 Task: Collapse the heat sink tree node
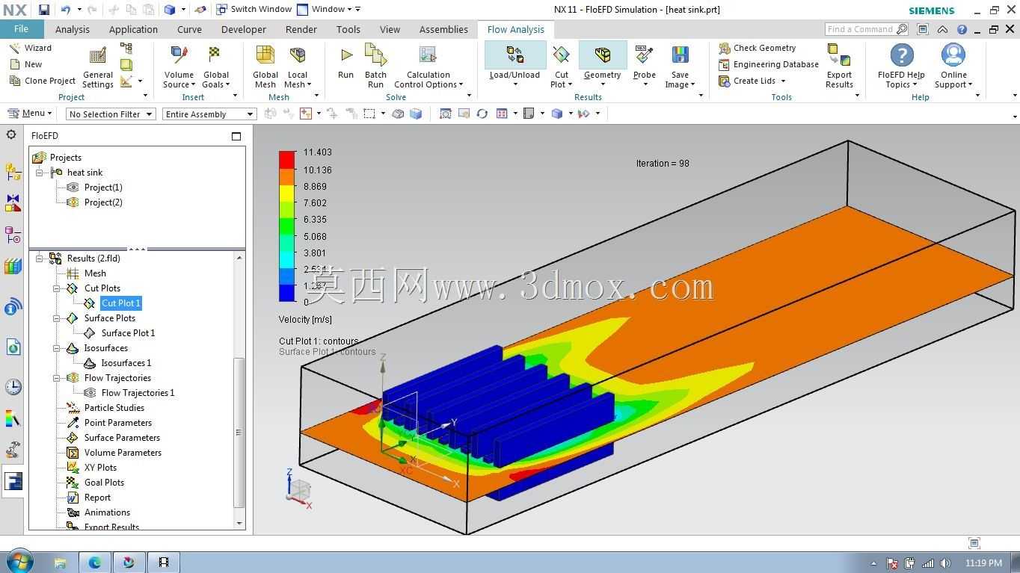[x=40, y=173]
